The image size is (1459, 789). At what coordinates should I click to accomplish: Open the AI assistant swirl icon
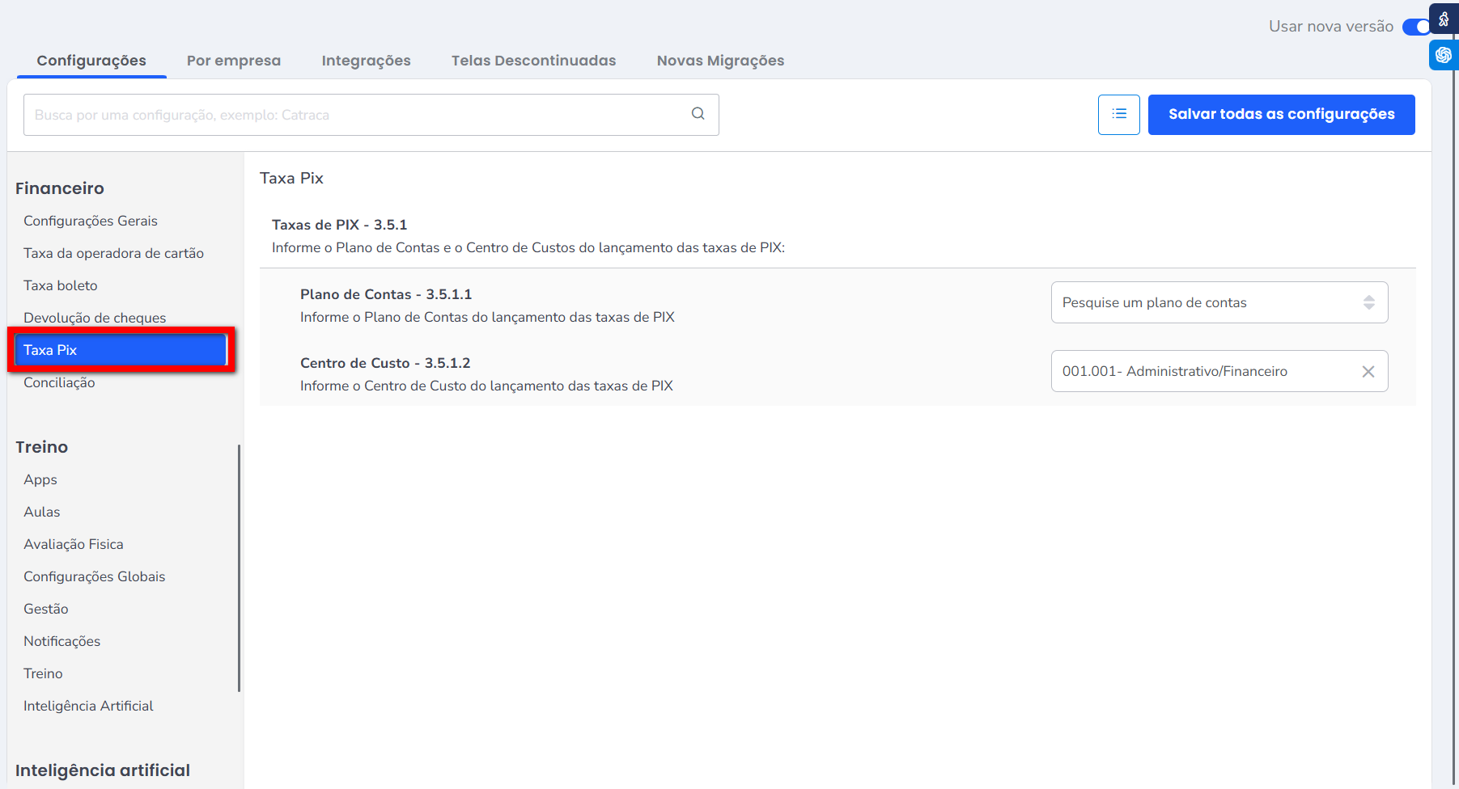(1444, 55)
